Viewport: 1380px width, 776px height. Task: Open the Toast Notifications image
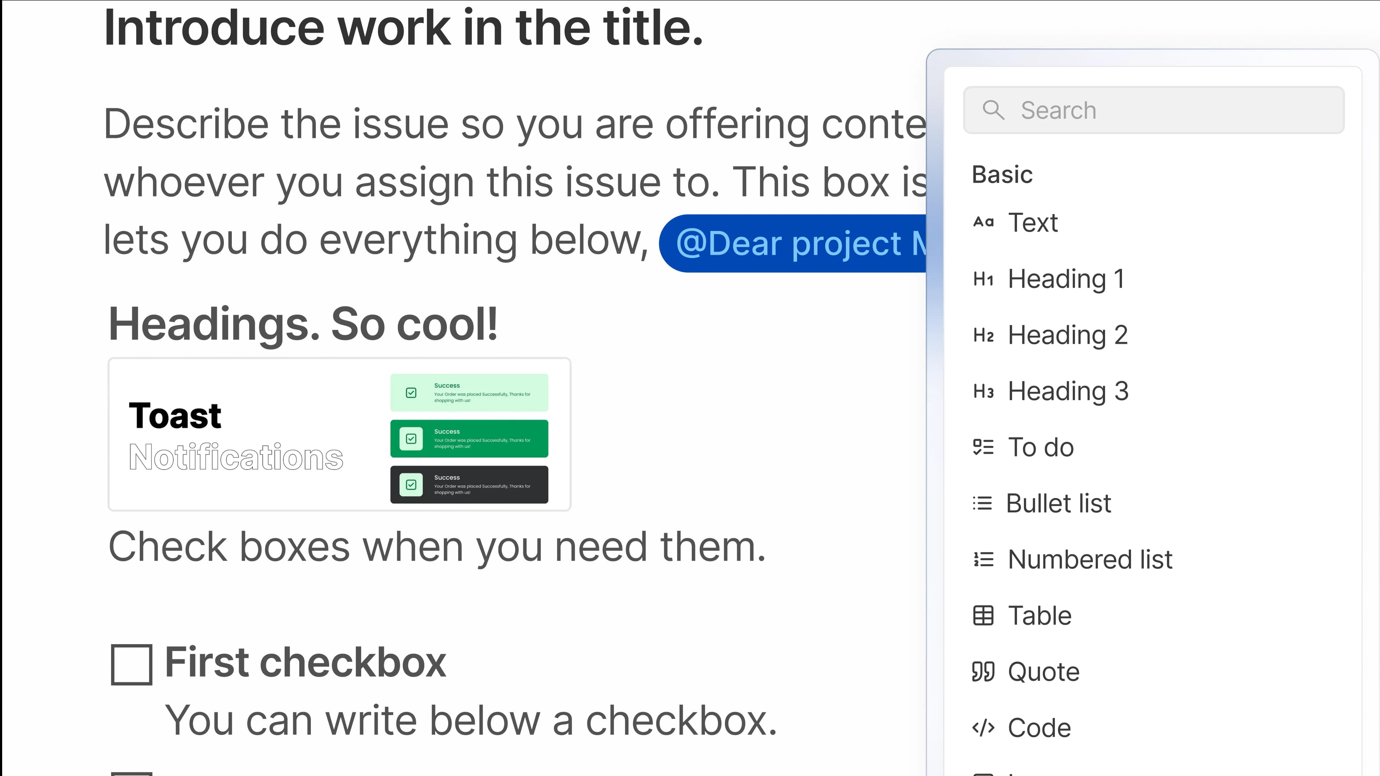[x=340, y=434]
